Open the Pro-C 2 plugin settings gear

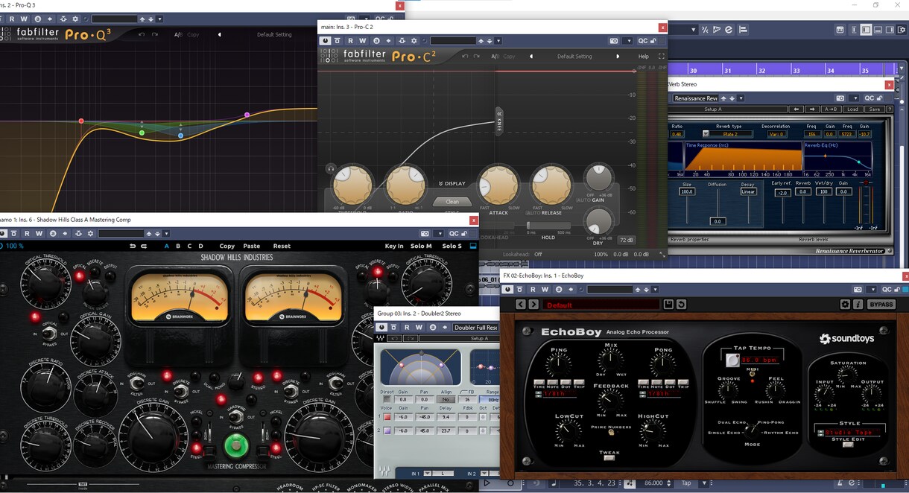pyautogui.click(x=414, y=41)
